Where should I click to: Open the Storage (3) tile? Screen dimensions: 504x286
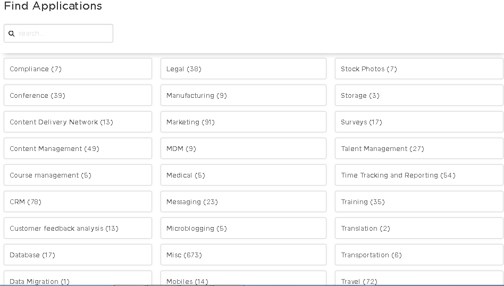(x=418, y=96)
